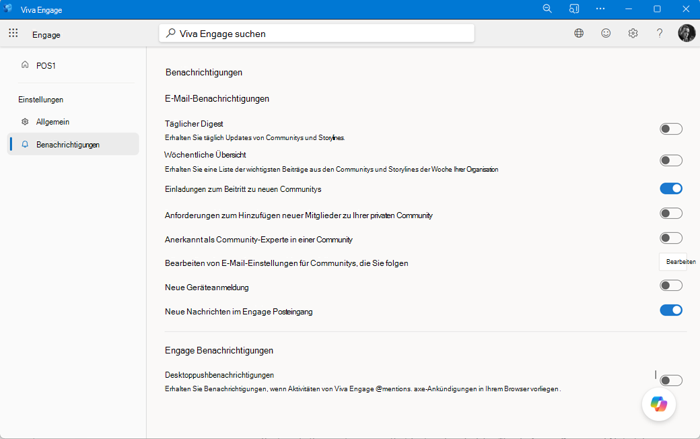This screenshot has width=700, height=439.
Task: Open the user profile avatar
Action: [687, 33]
